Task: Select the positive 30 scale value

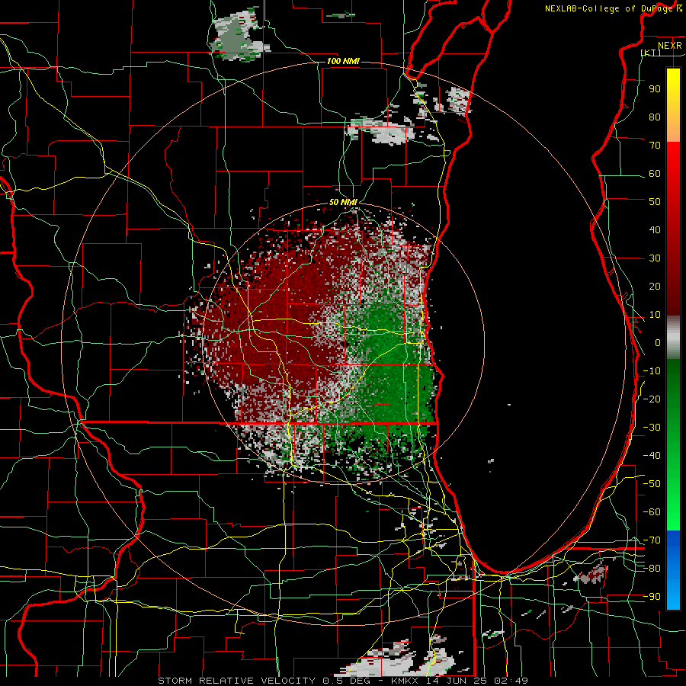Action: point(655,258)
